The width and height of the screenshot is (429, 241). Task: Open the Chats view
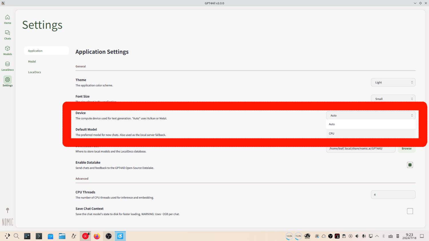[x=7, y=35]
